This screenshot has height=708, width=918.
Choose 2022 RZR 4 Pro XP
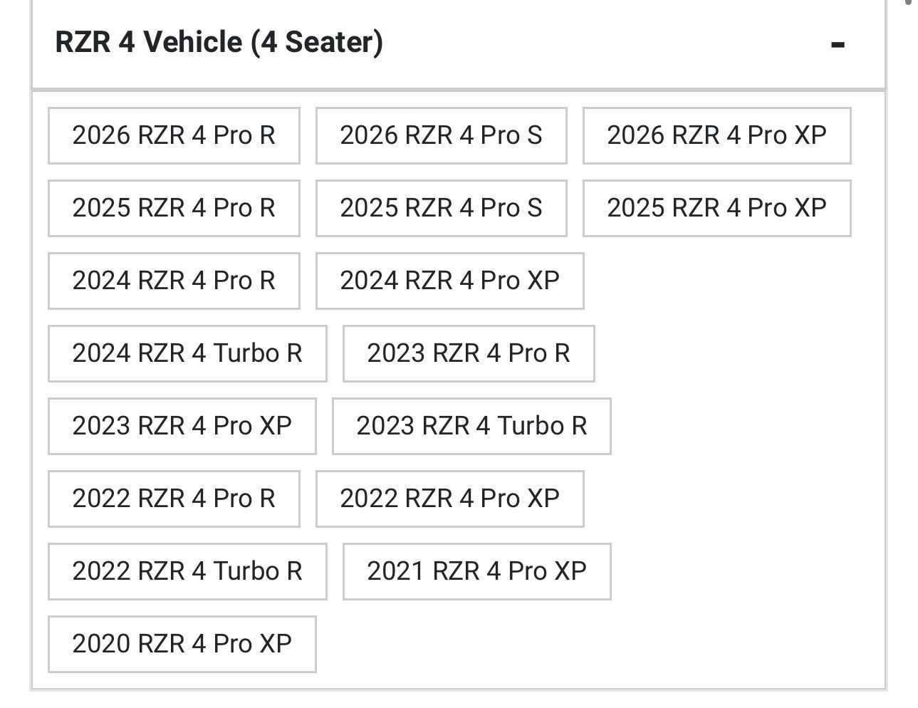(449, 499)
